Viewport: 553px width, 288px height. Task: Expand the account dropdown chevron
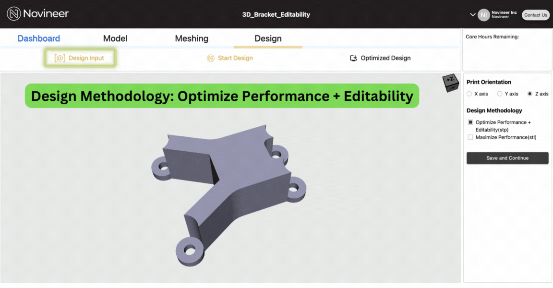pos(473,15)
